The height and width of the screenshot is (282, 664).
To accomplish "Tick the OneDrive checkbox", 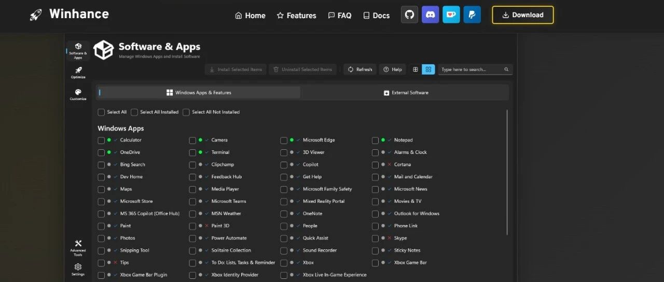I will (101, 153).
